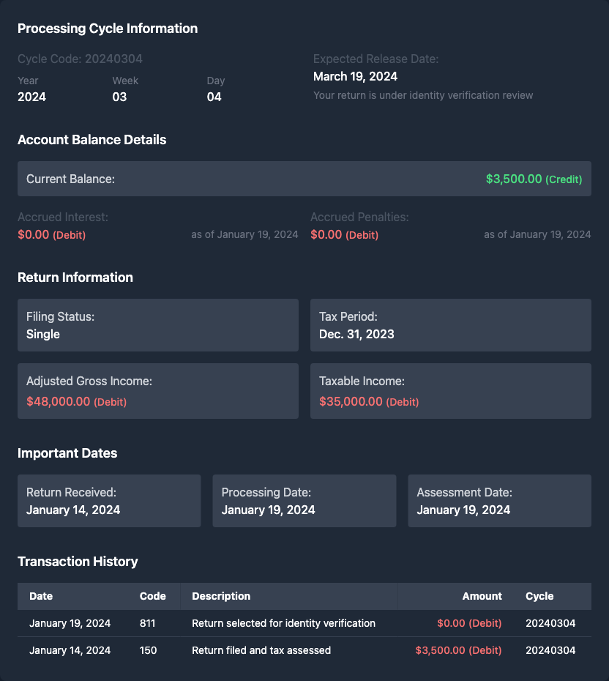
Task: Click the March 19, 2024 release date
Action: (x=355, y=76)
